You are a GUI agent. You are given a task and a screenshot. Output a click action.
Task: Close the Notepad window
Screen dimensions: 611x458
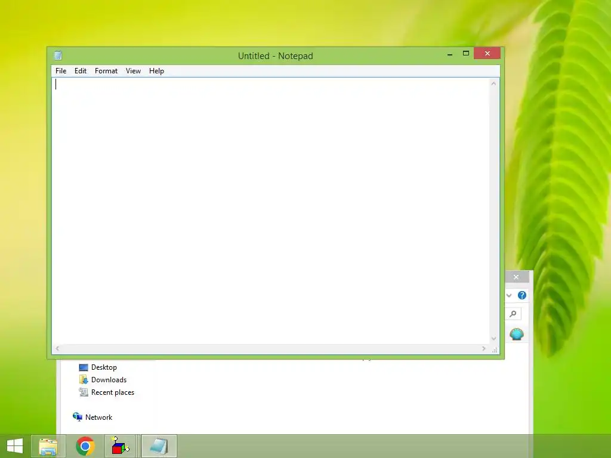tap(487, 53)
